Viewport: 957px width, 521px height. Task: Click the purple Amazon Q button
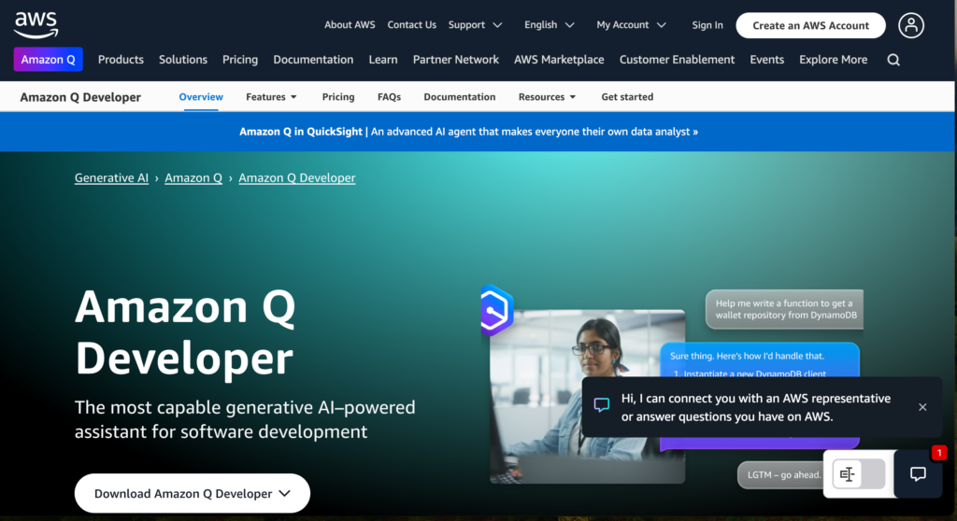click(x=49, y=60)
